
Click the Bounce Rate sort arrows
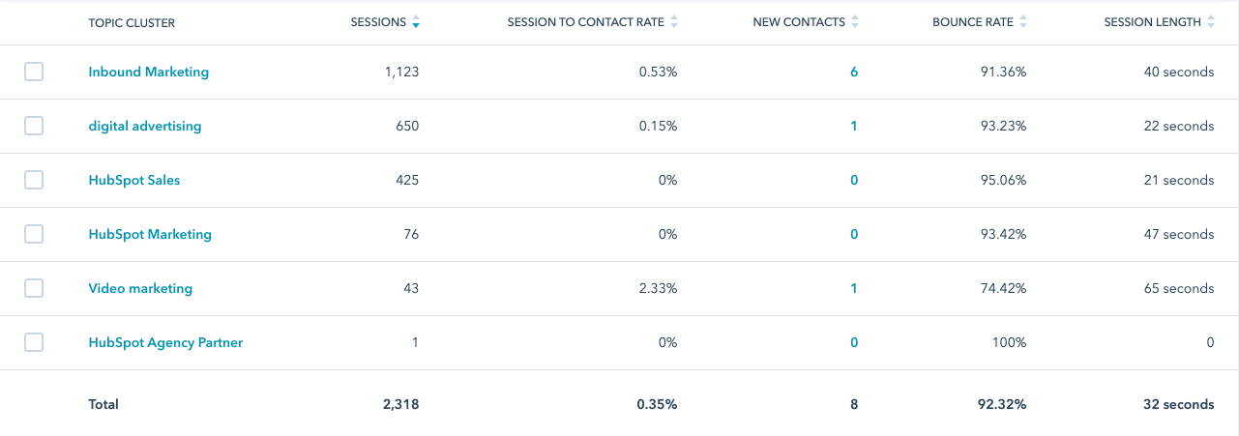(1023, 22)
